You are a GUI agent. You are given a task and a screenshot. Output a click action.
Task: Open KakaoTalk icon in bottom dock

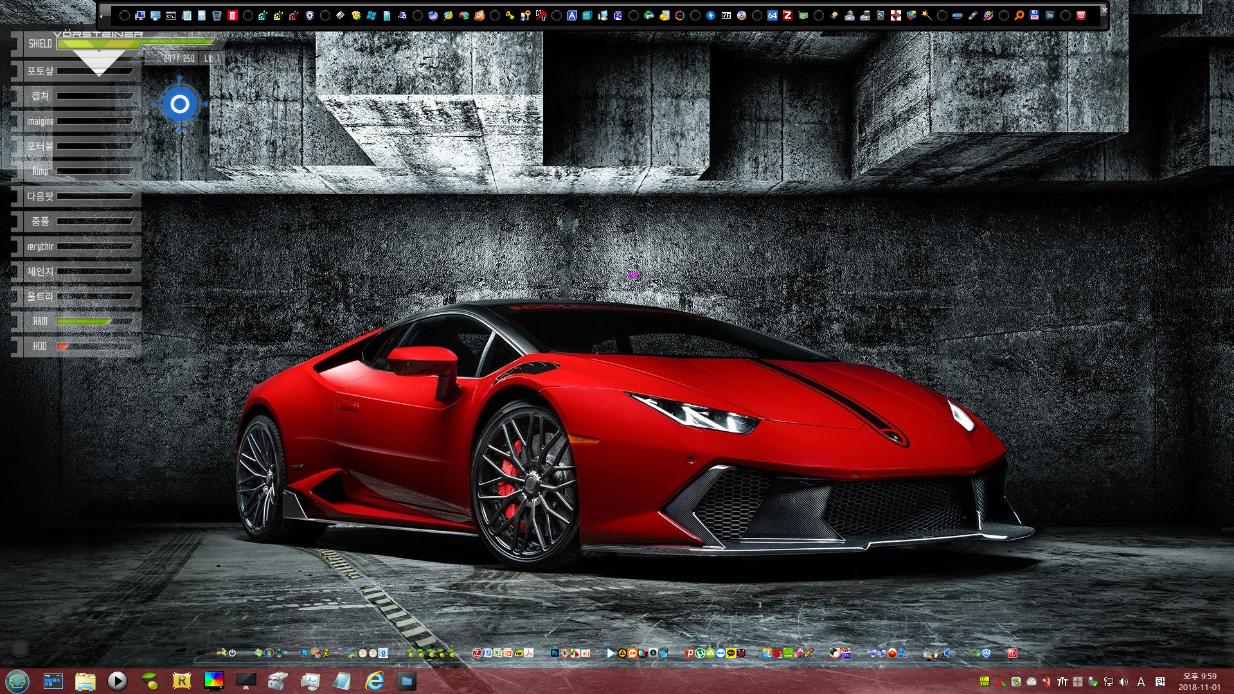coord(731,653)
